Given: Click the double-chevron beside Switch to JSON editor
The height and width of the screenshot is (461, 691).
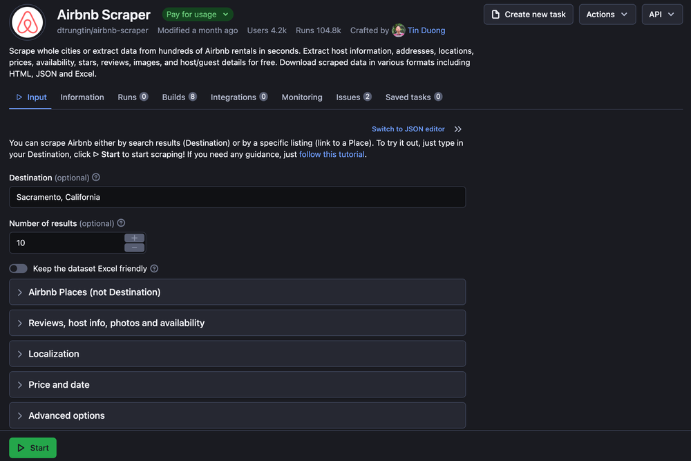Looking at the screenshot, I should pyautogui.click(x=457, y=129).
